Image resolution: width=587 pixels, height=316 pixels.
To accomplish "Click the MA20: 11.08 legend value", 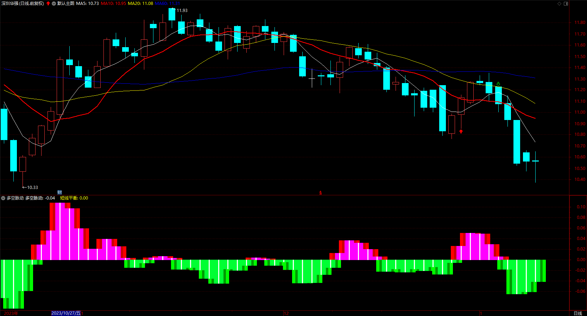I will (x=140, y=4).
